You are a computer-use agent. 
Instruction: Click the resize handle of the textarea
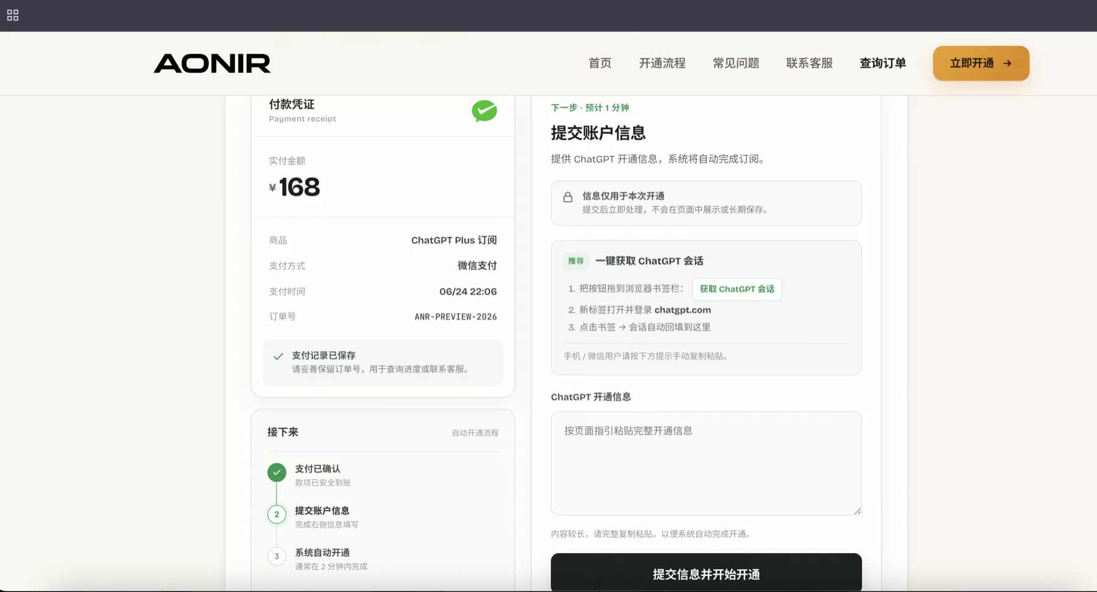click(857, 511)
